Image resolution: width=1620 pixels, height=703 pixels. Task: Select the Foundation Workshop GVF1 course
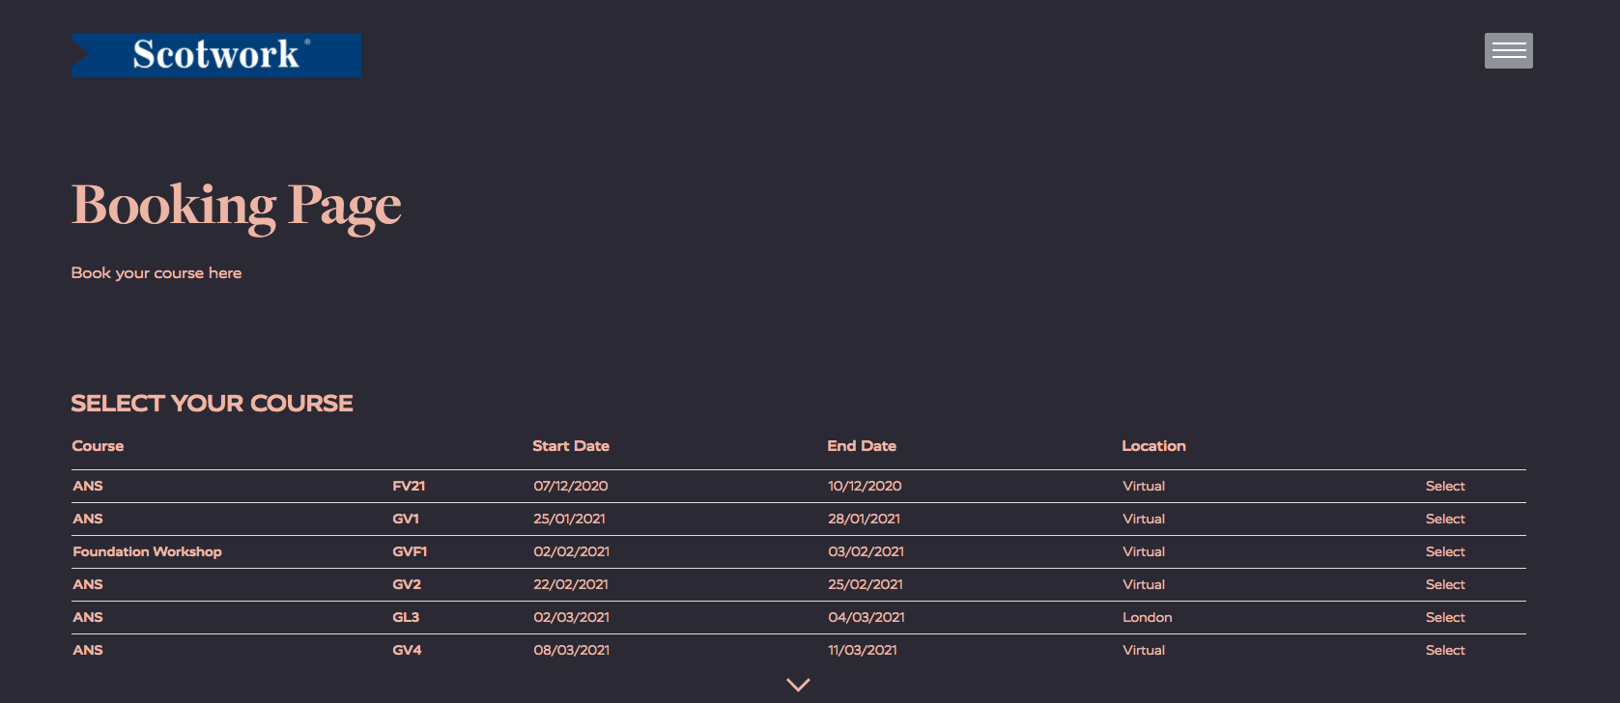point(1445,551)
